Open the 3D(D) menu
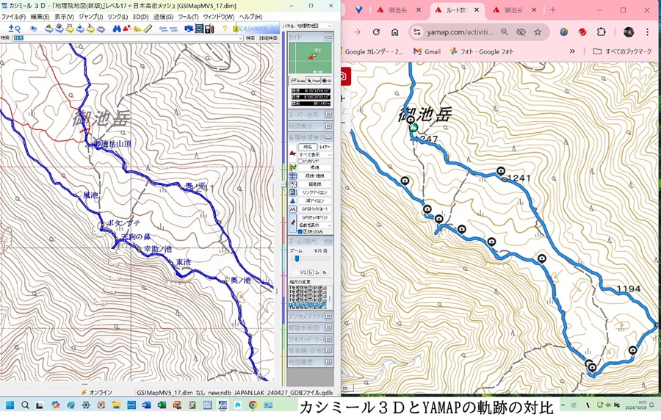 tap(140, 17)
